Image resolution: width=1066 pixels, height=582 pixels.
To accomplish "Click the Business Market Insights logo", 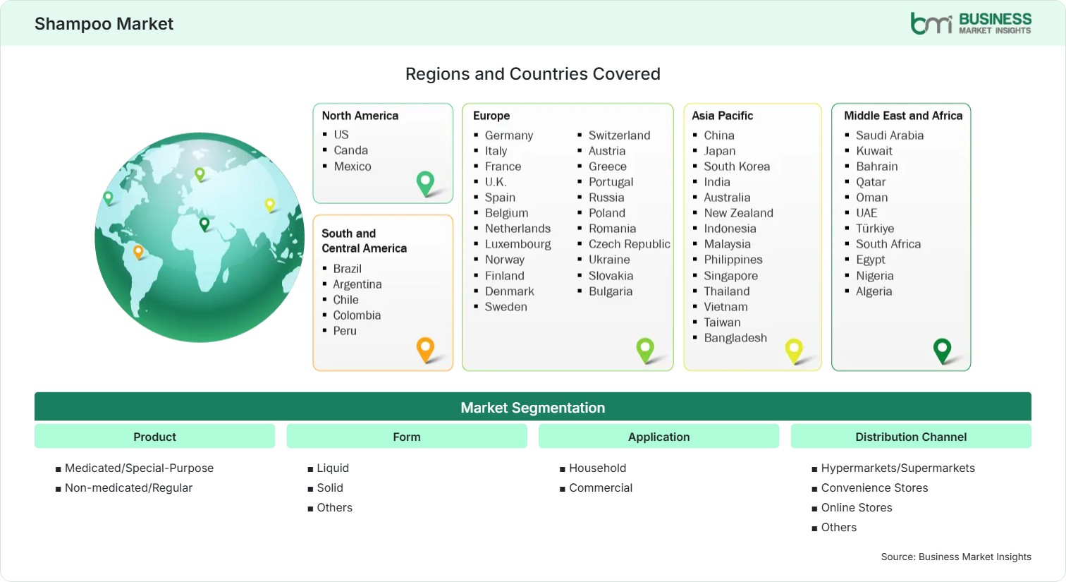I will [x=971, y=23].
